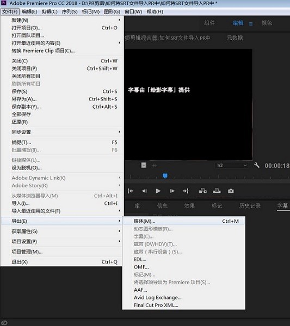Click the Export Frame camera icon
290x326 pixels.
tap(231, 191)
